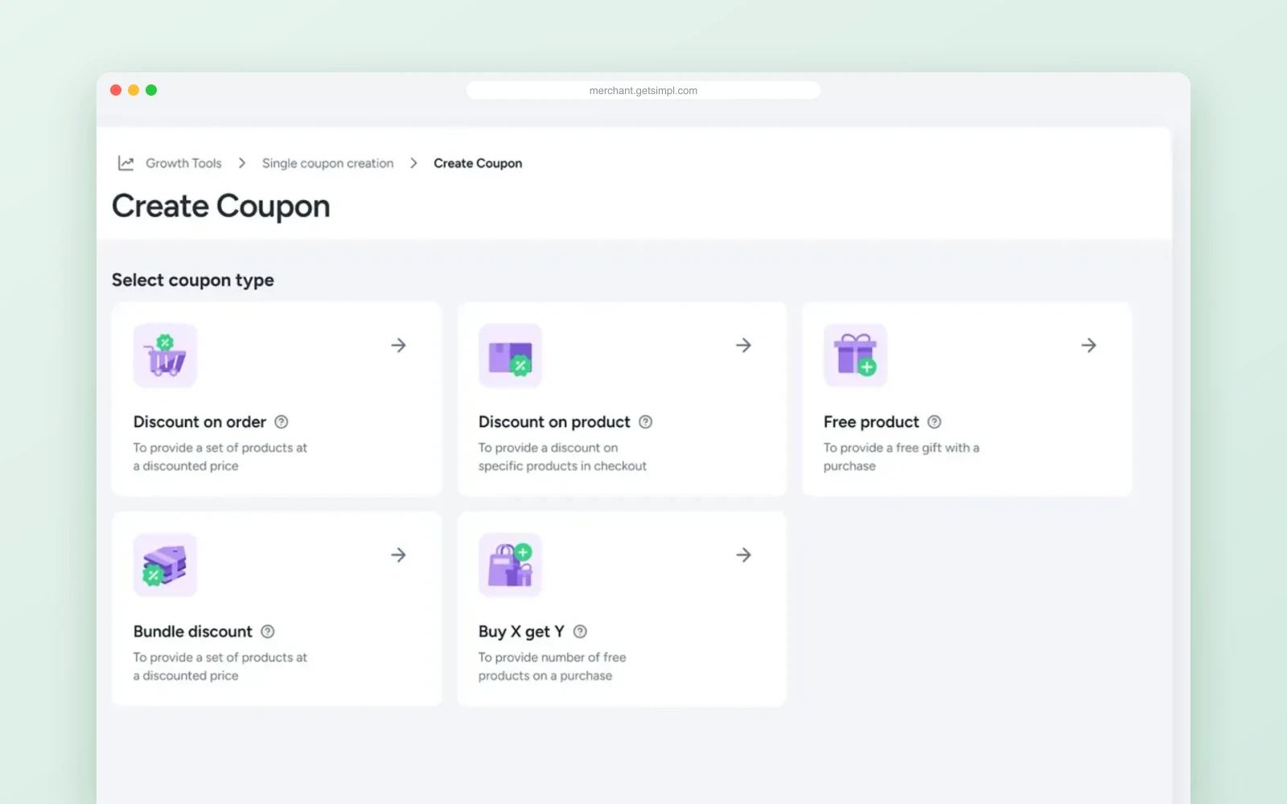Image resolution: width=1287 pixels, height=804 pixels.
Task: Click 'To provide number of free products' text
Action: pos(552,667)
